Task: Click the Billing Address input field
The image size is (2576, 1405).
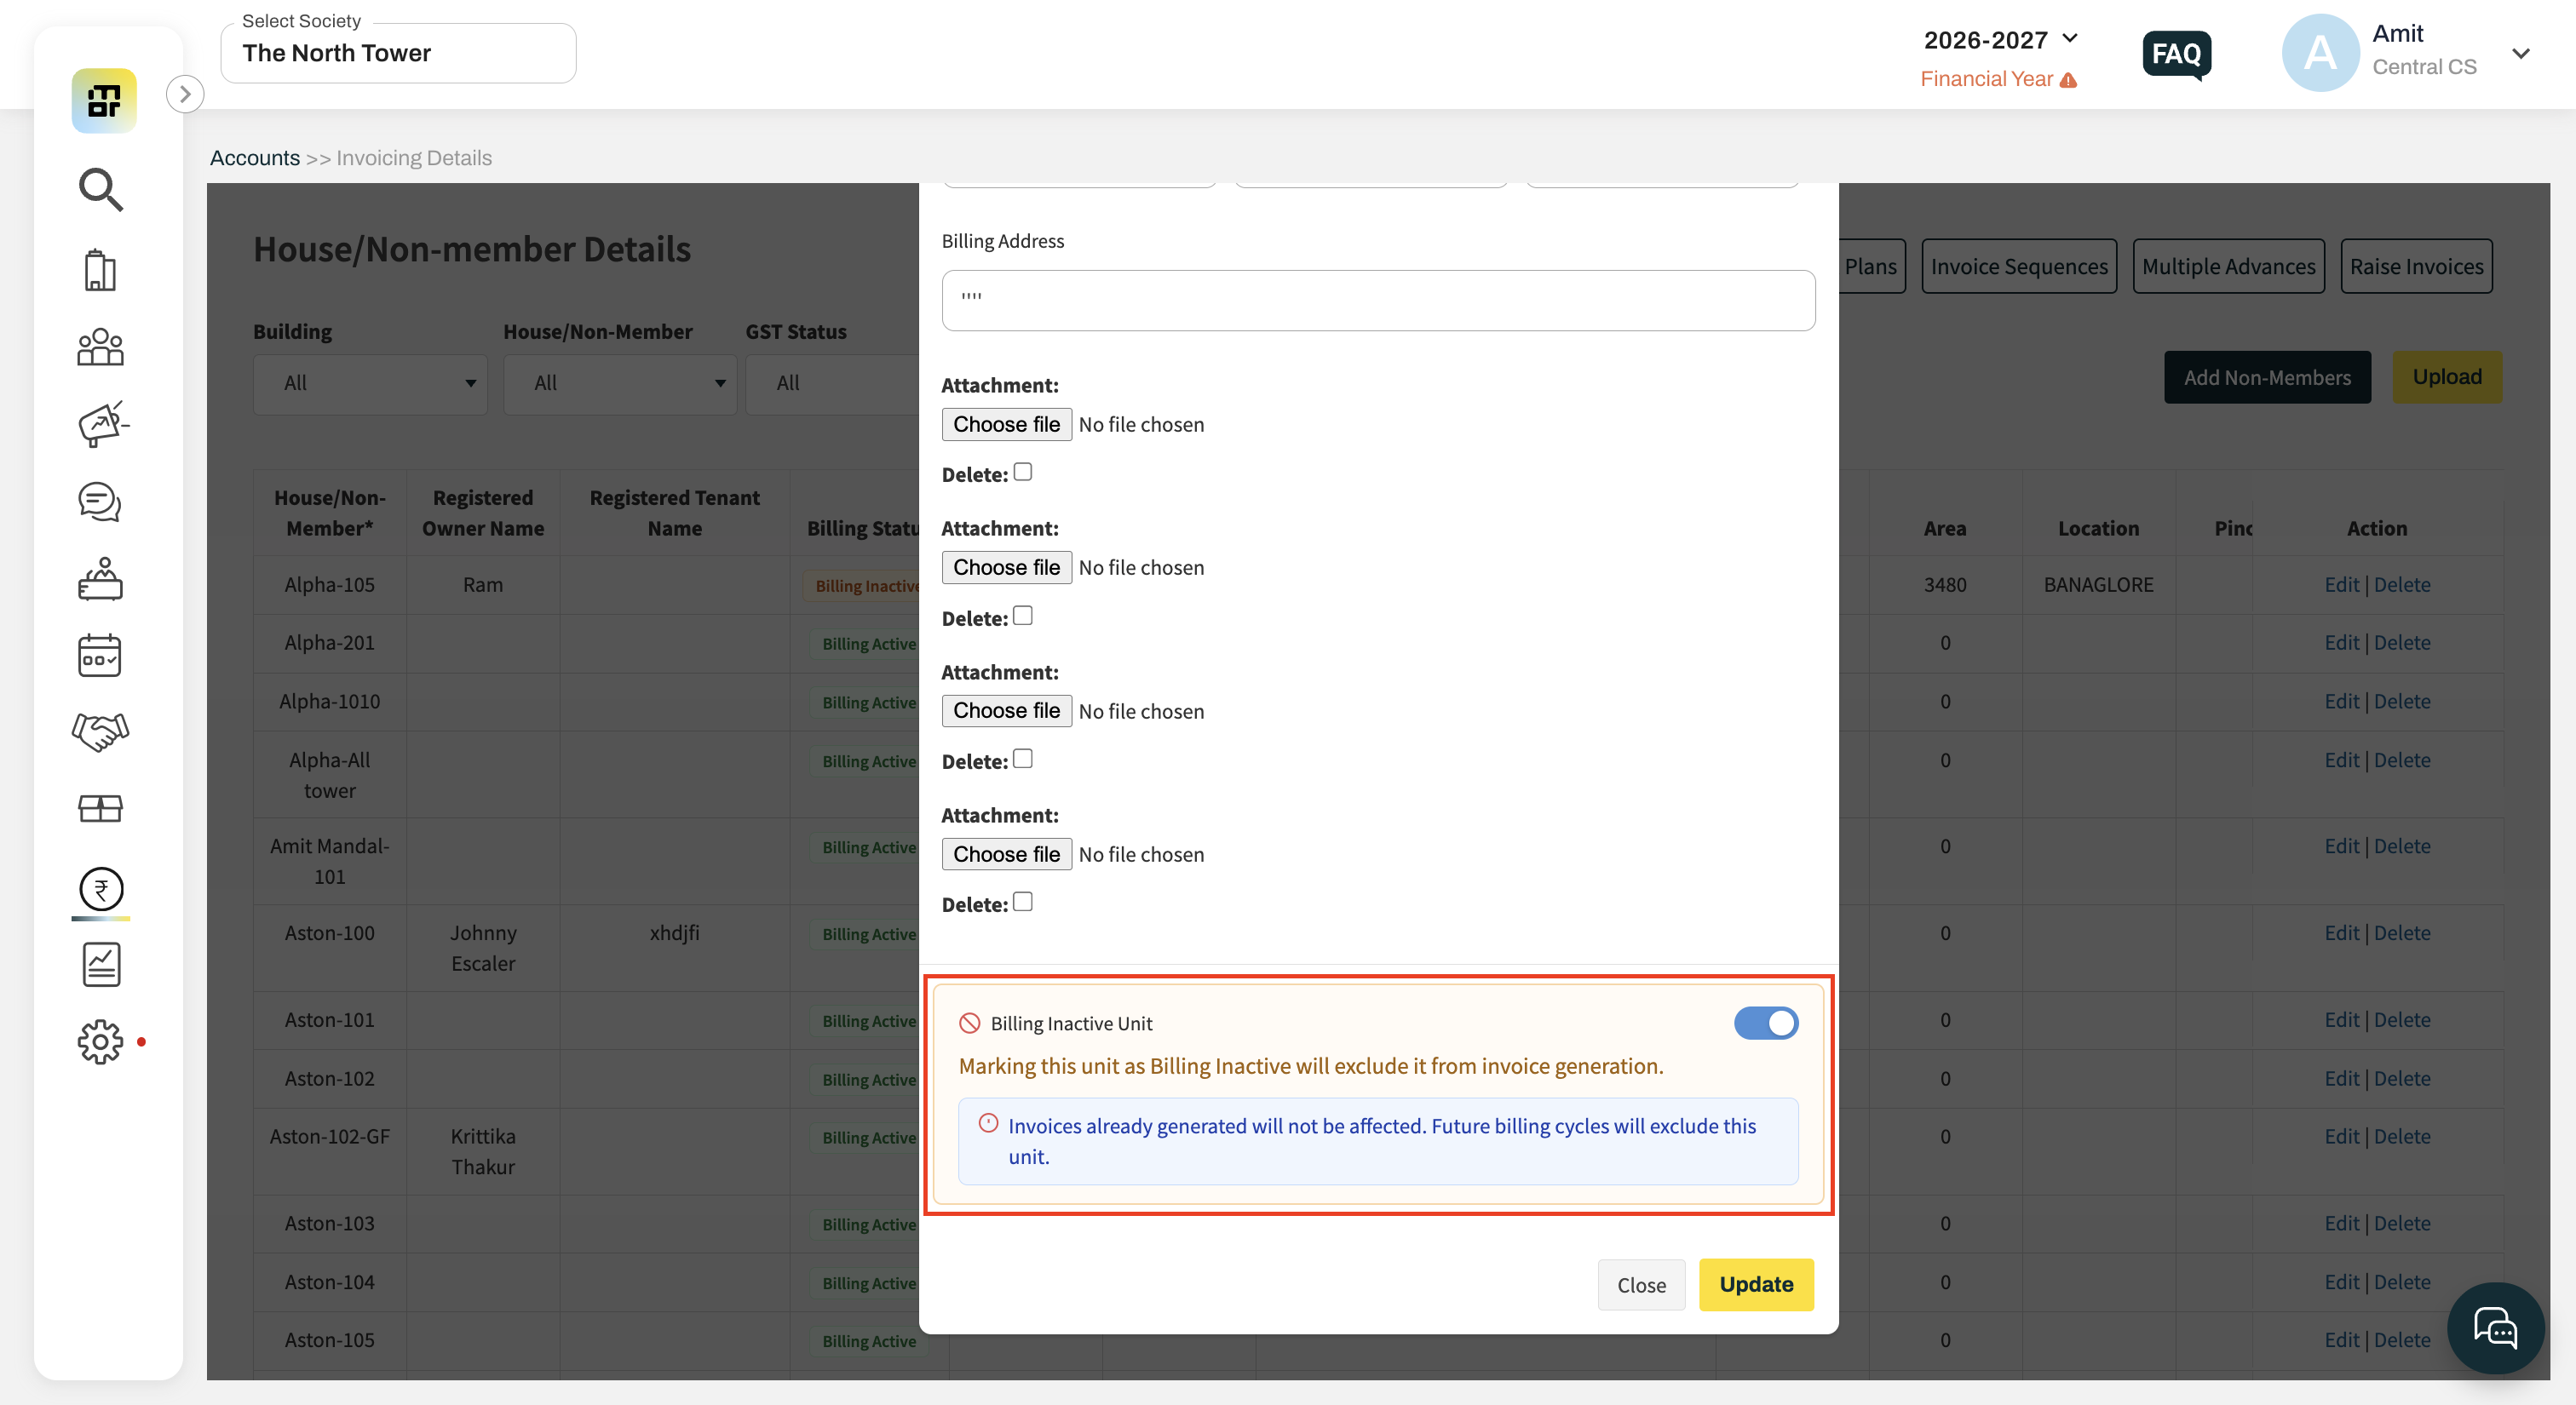Action: point(1378,300)
